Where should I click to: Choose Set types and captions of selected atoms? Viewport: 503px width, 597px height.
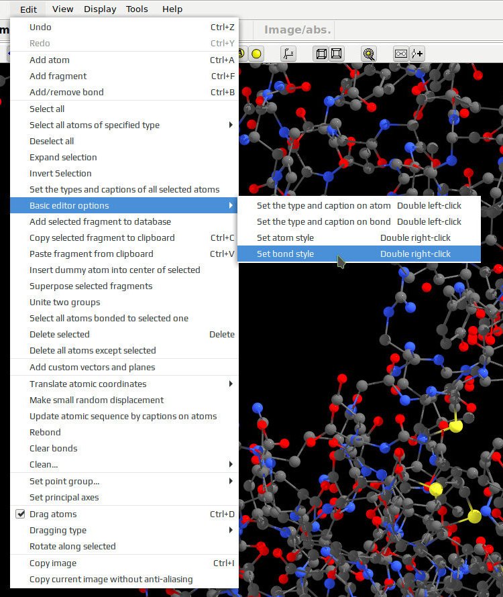(x=124, y=189)
